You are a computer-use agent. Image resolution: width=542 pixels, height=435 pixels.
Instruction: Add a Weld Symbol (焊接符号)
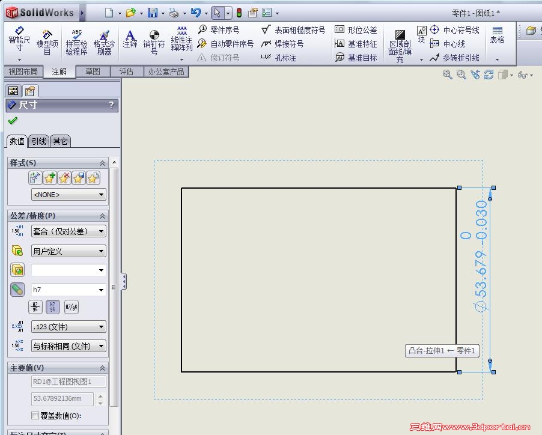(x=283, y=44)
